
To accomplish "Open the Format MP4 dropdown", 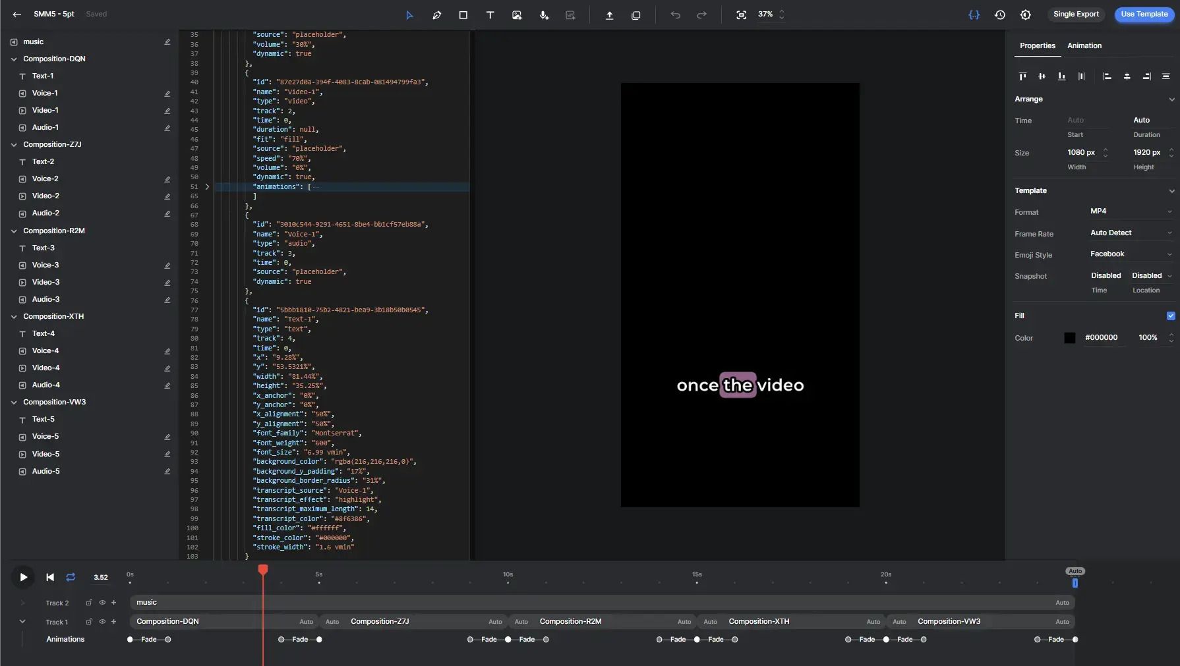I will [1131, 211].
